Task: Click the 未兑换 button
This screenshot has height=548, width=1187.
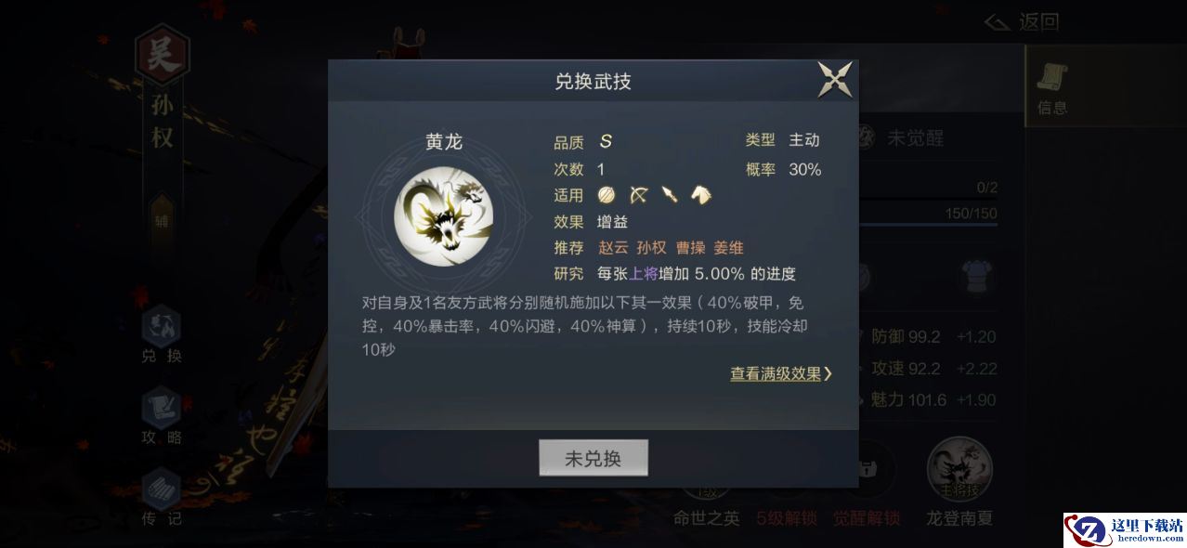Action: pyautogui.click(x=593, y=458)
